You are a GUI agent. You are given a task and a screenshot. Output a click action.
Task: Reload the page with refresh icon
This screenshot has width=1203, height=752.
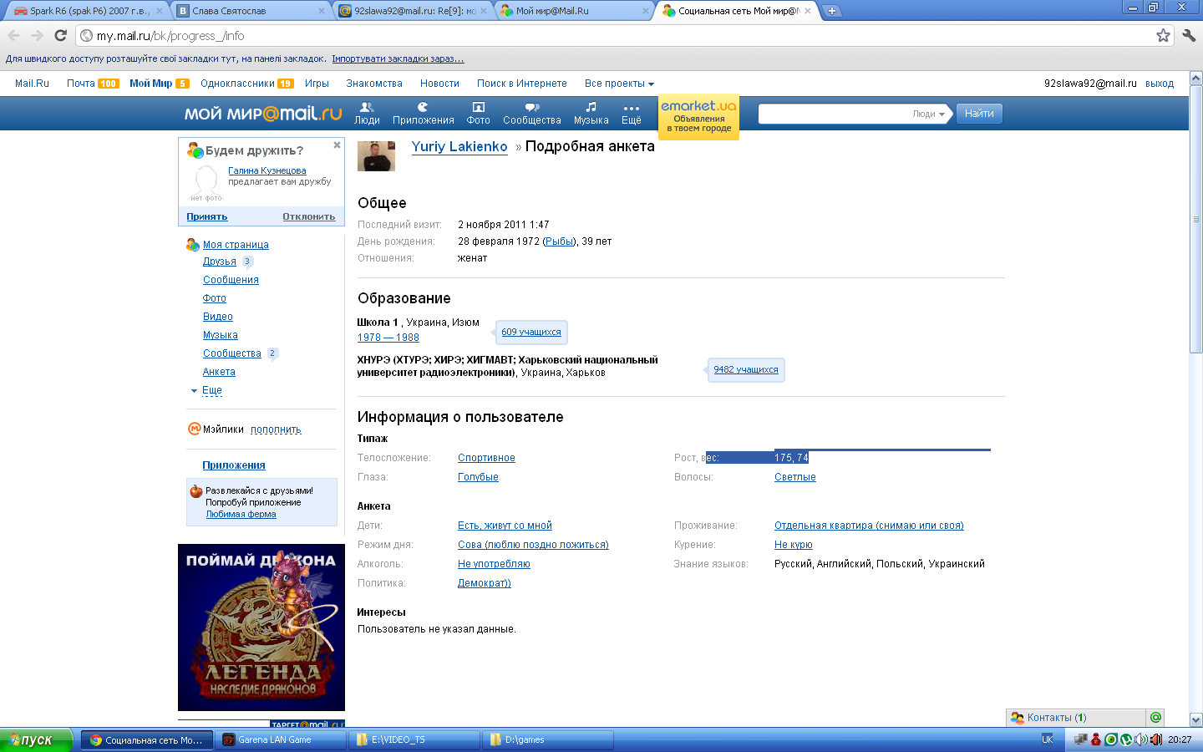(60, 35)
